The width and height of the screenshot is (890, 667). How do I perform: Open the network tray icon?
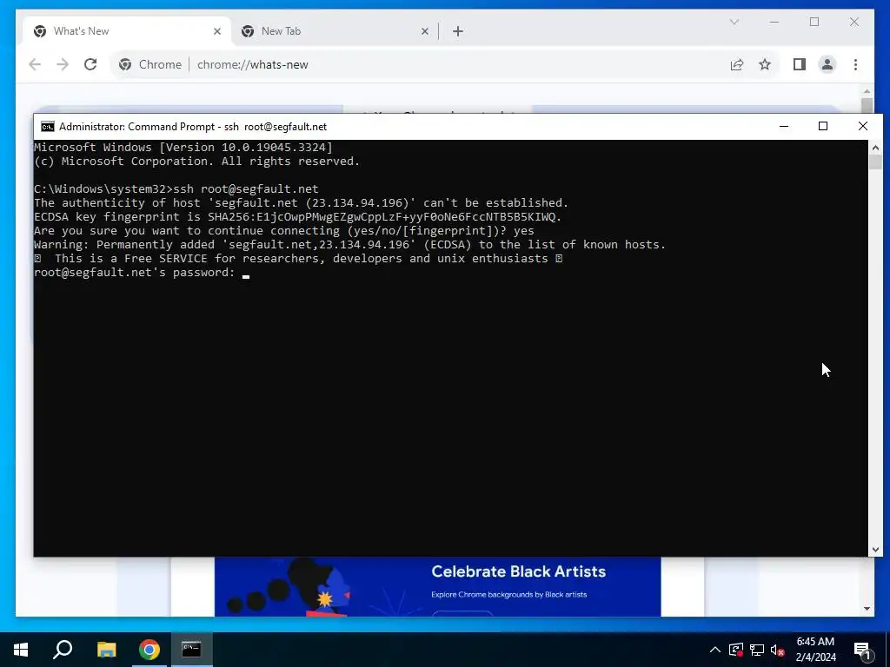click(x=757, y=650)
